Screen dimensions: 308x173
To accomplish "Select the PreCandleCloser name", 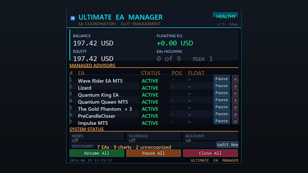I will click(x=97, y=116).
